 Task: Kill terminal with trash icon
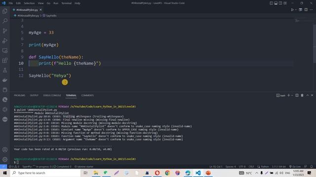click(x=302, y=95)
